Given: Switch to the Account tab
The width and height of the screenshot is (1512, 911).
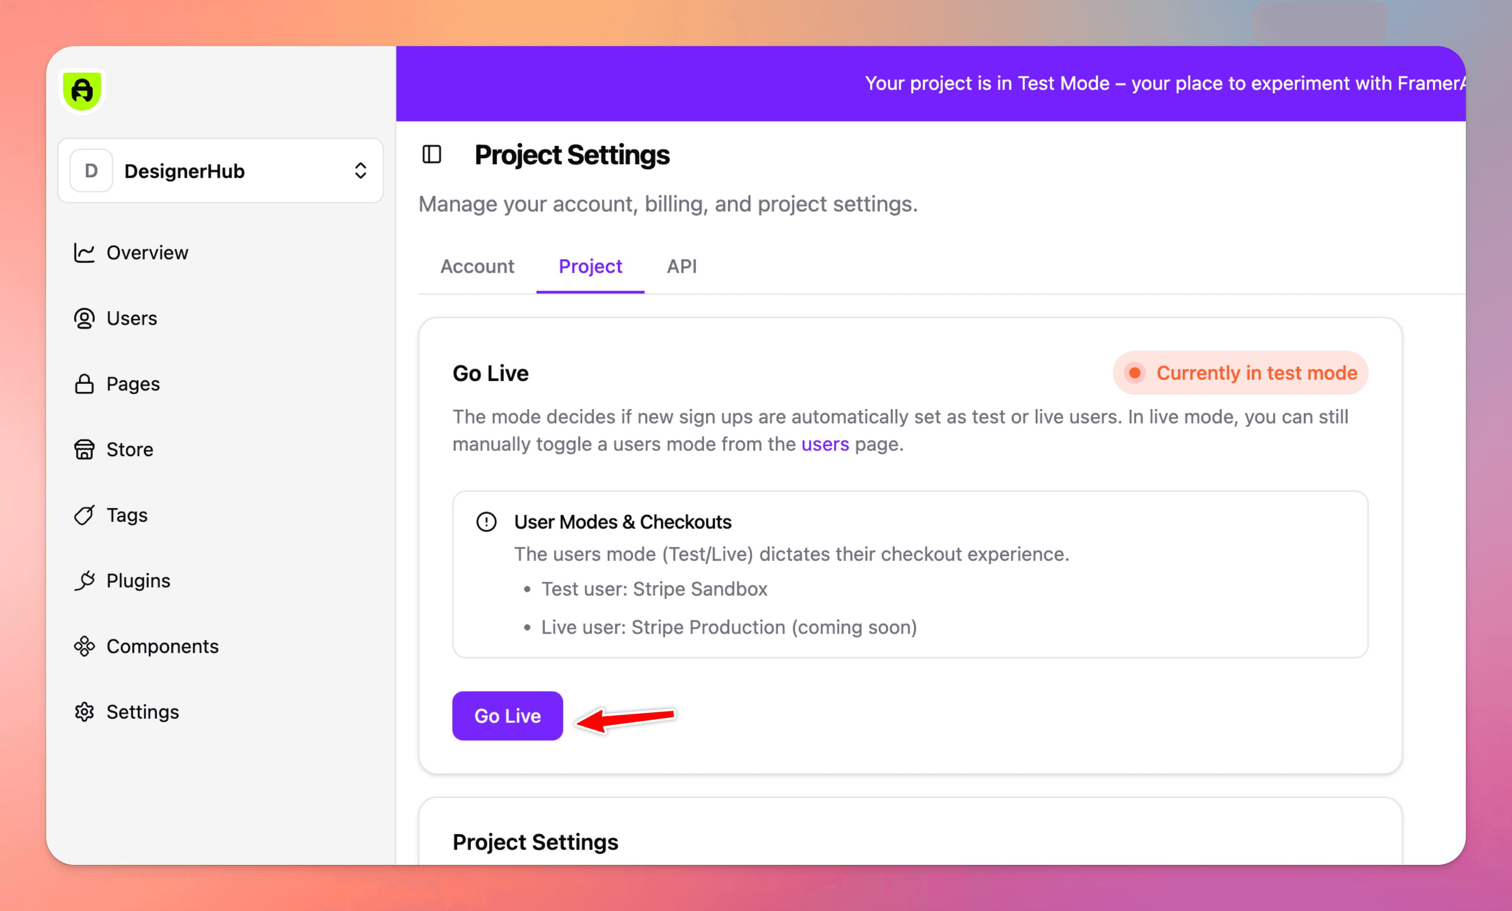Looking at the screenshot, I should point(477,266).
